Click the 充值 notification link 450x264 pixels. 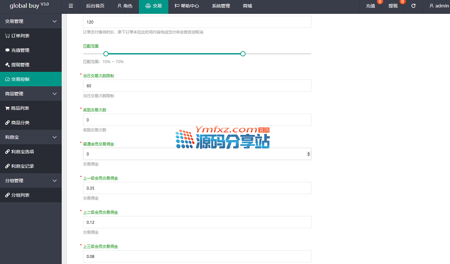point(370,6)
